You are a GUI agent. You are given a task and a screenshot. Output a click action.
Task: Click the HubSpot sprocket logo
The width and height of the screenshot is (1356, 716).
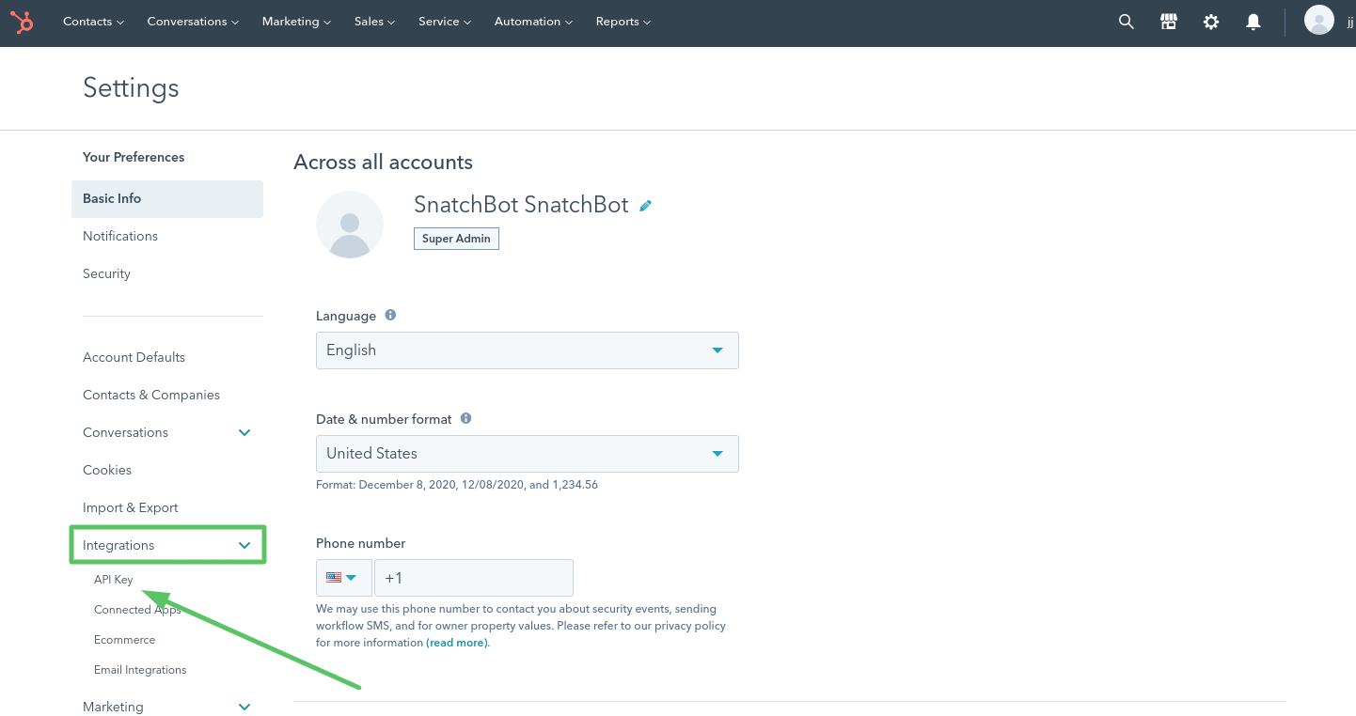pyautogui.click(x=22, y=22)
